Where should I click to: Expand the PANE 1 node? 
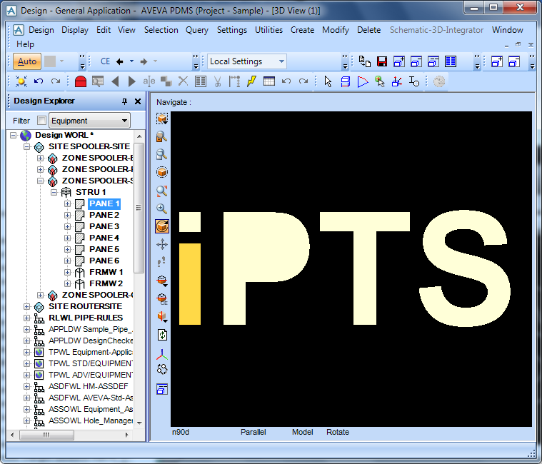(x=67, y=203)
